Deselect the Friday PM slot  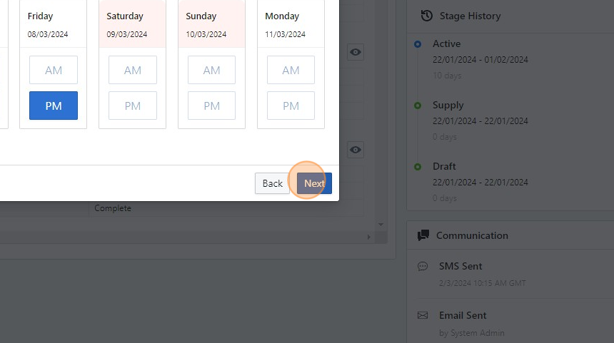[54, 106]
